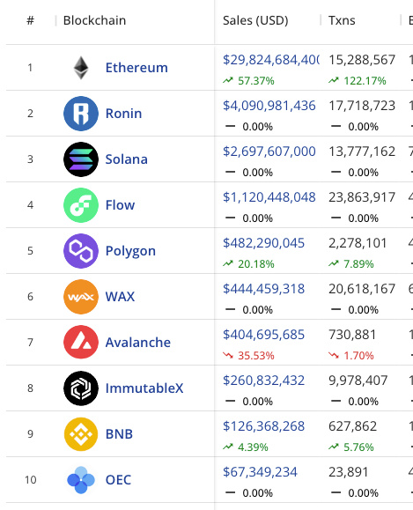
Task: Click the yellow BNB logo icon
Action: [x=81, y=434]
